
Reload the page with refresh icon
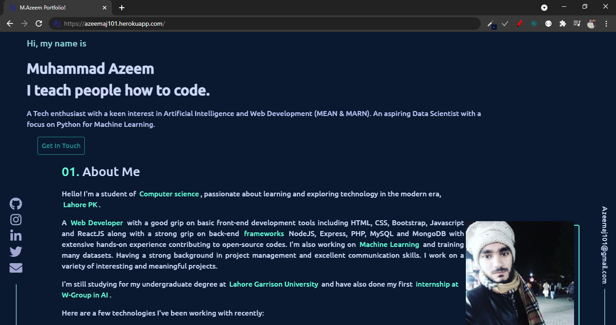tap(39, 23)
